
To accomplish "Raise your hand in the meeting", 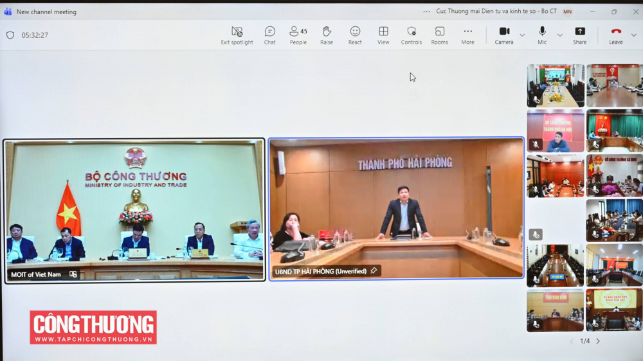I will [327, 35].
